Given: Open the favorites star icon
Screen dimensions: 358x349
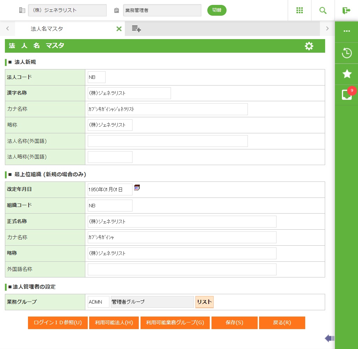Looking at the screenshot, I should click(x=346, y=74).
